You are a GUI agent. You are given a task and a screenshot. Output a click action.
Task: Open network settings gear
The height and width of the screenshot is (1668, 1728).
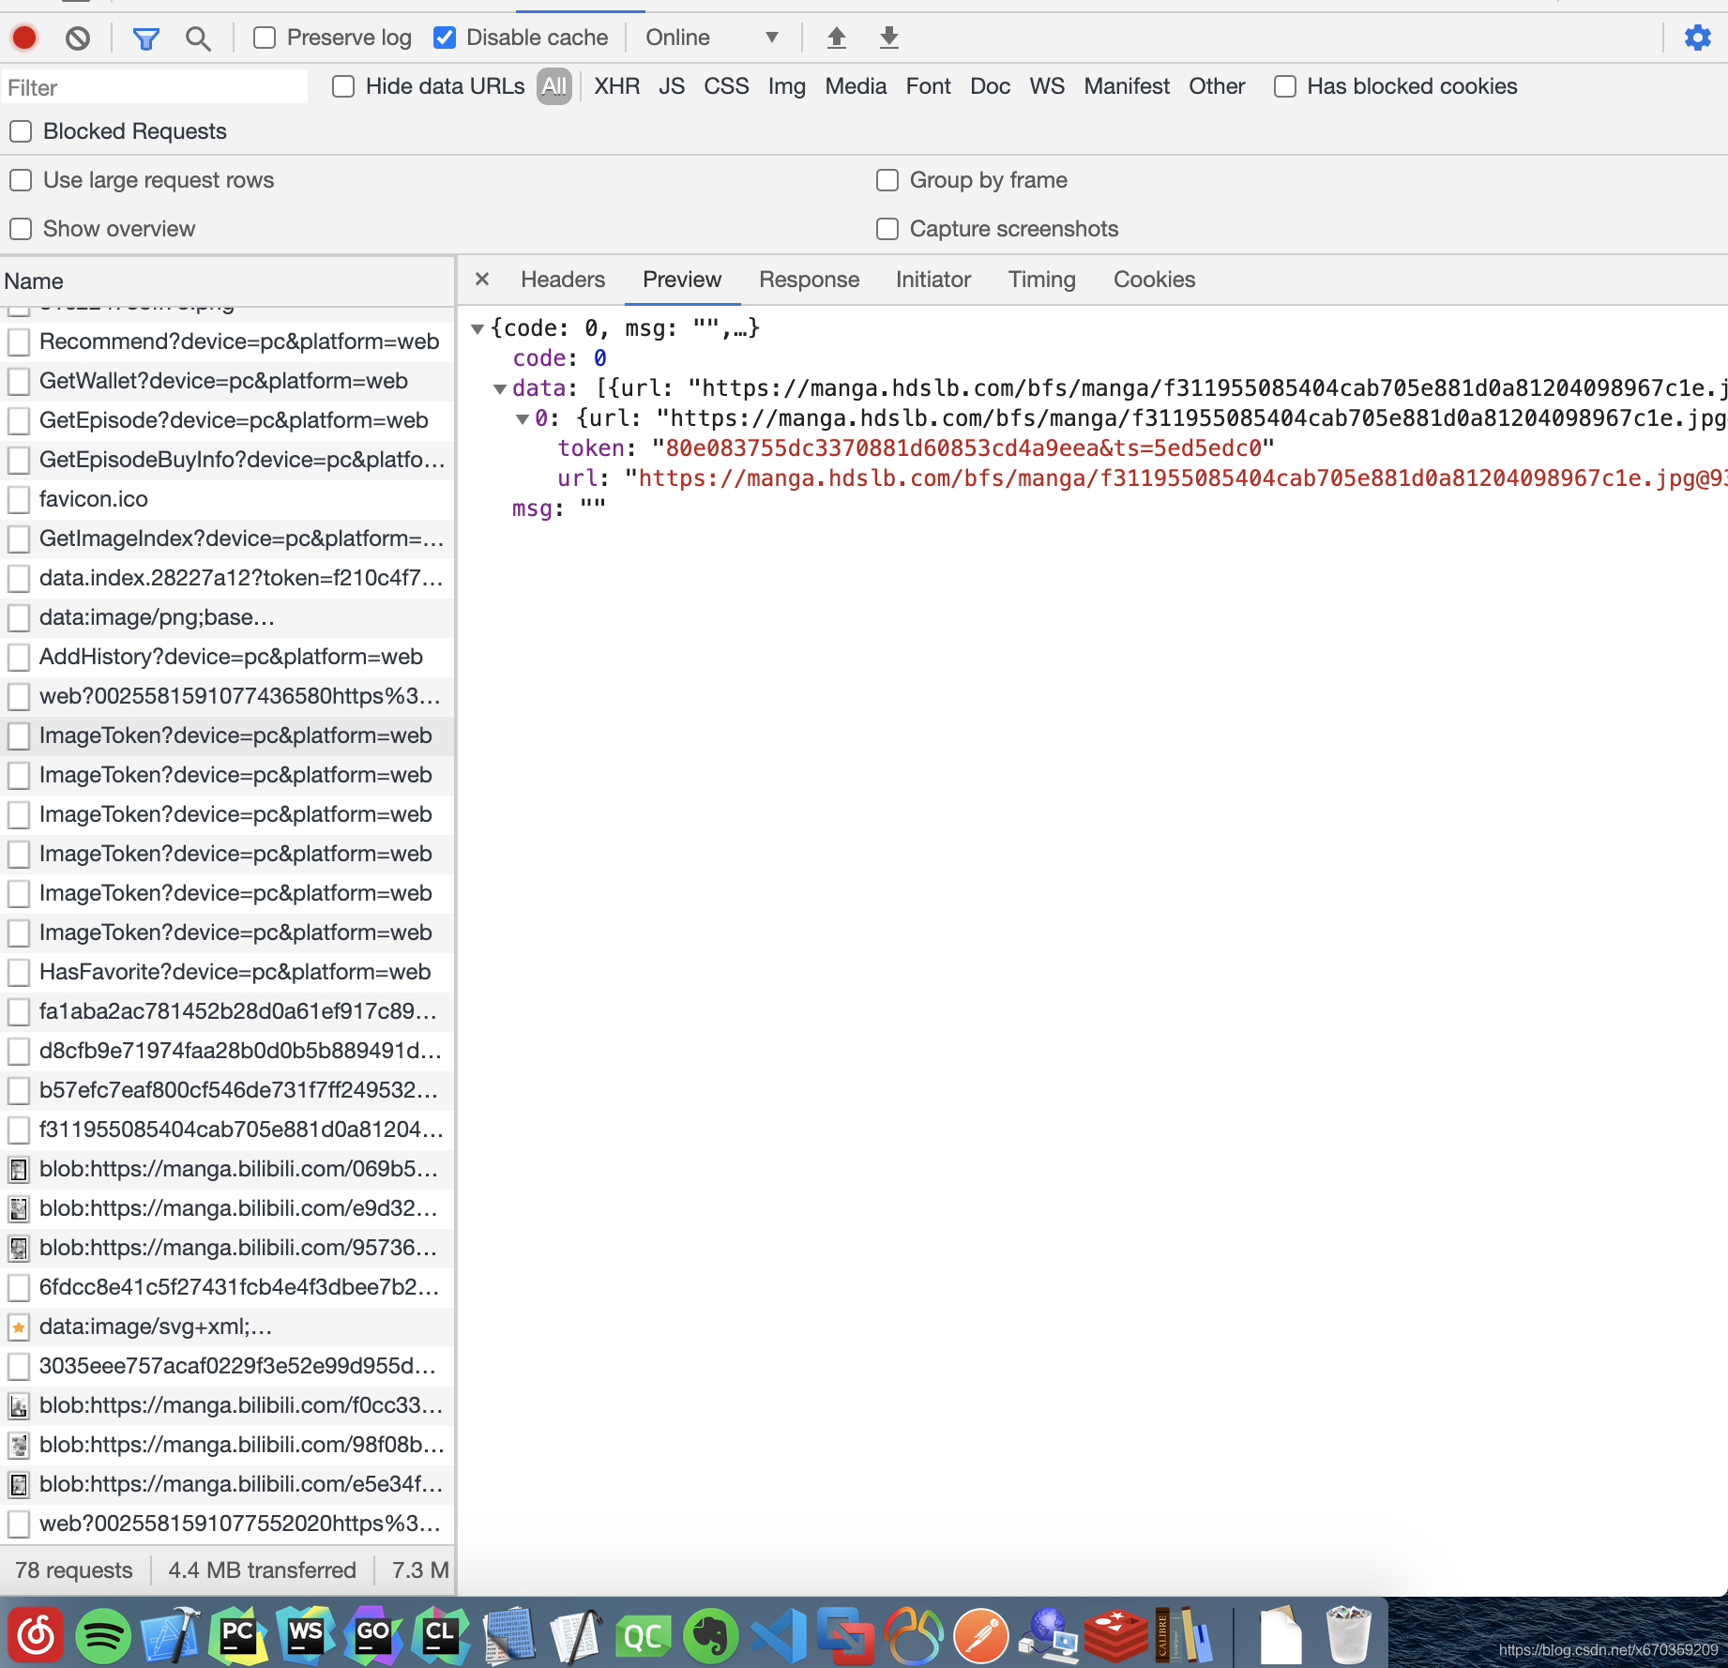coord(1697,38)
